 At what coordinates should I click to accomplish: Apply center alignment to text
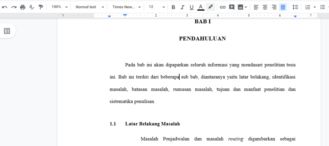click(265, 7)
